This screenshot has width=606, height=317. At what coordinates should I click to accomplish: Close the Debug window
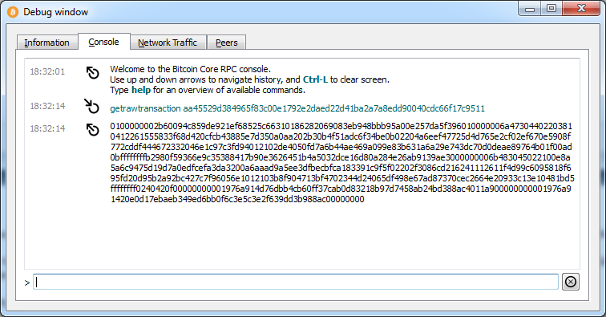pos(581,9)
